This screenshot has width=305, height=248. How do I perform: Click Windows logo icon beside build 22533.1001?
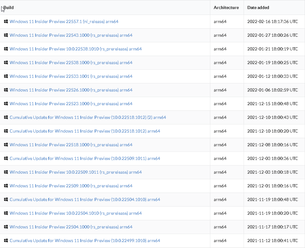[6, 76]
